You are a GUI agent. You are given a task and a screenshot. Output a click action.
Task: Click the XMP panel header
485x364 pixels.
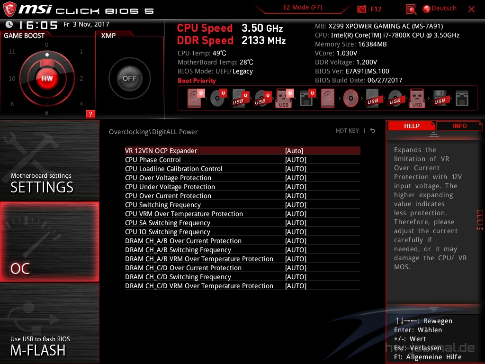point(108,36)
